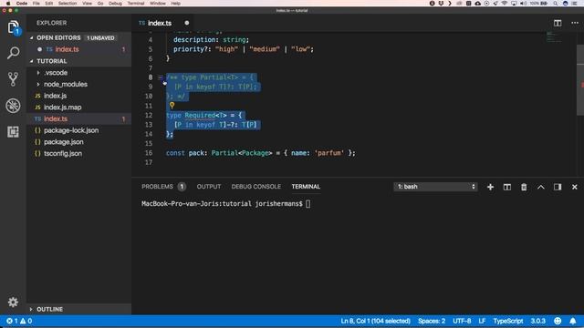This screenshot has width=584, height=328.
Task: Click the editor minimap
Action: [x=554, y=36]
